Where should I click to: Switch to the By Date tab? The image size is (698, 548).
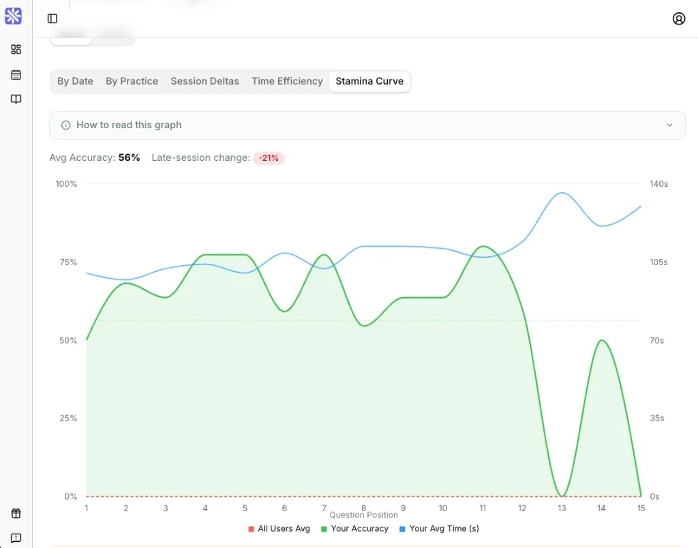point(75,81)
